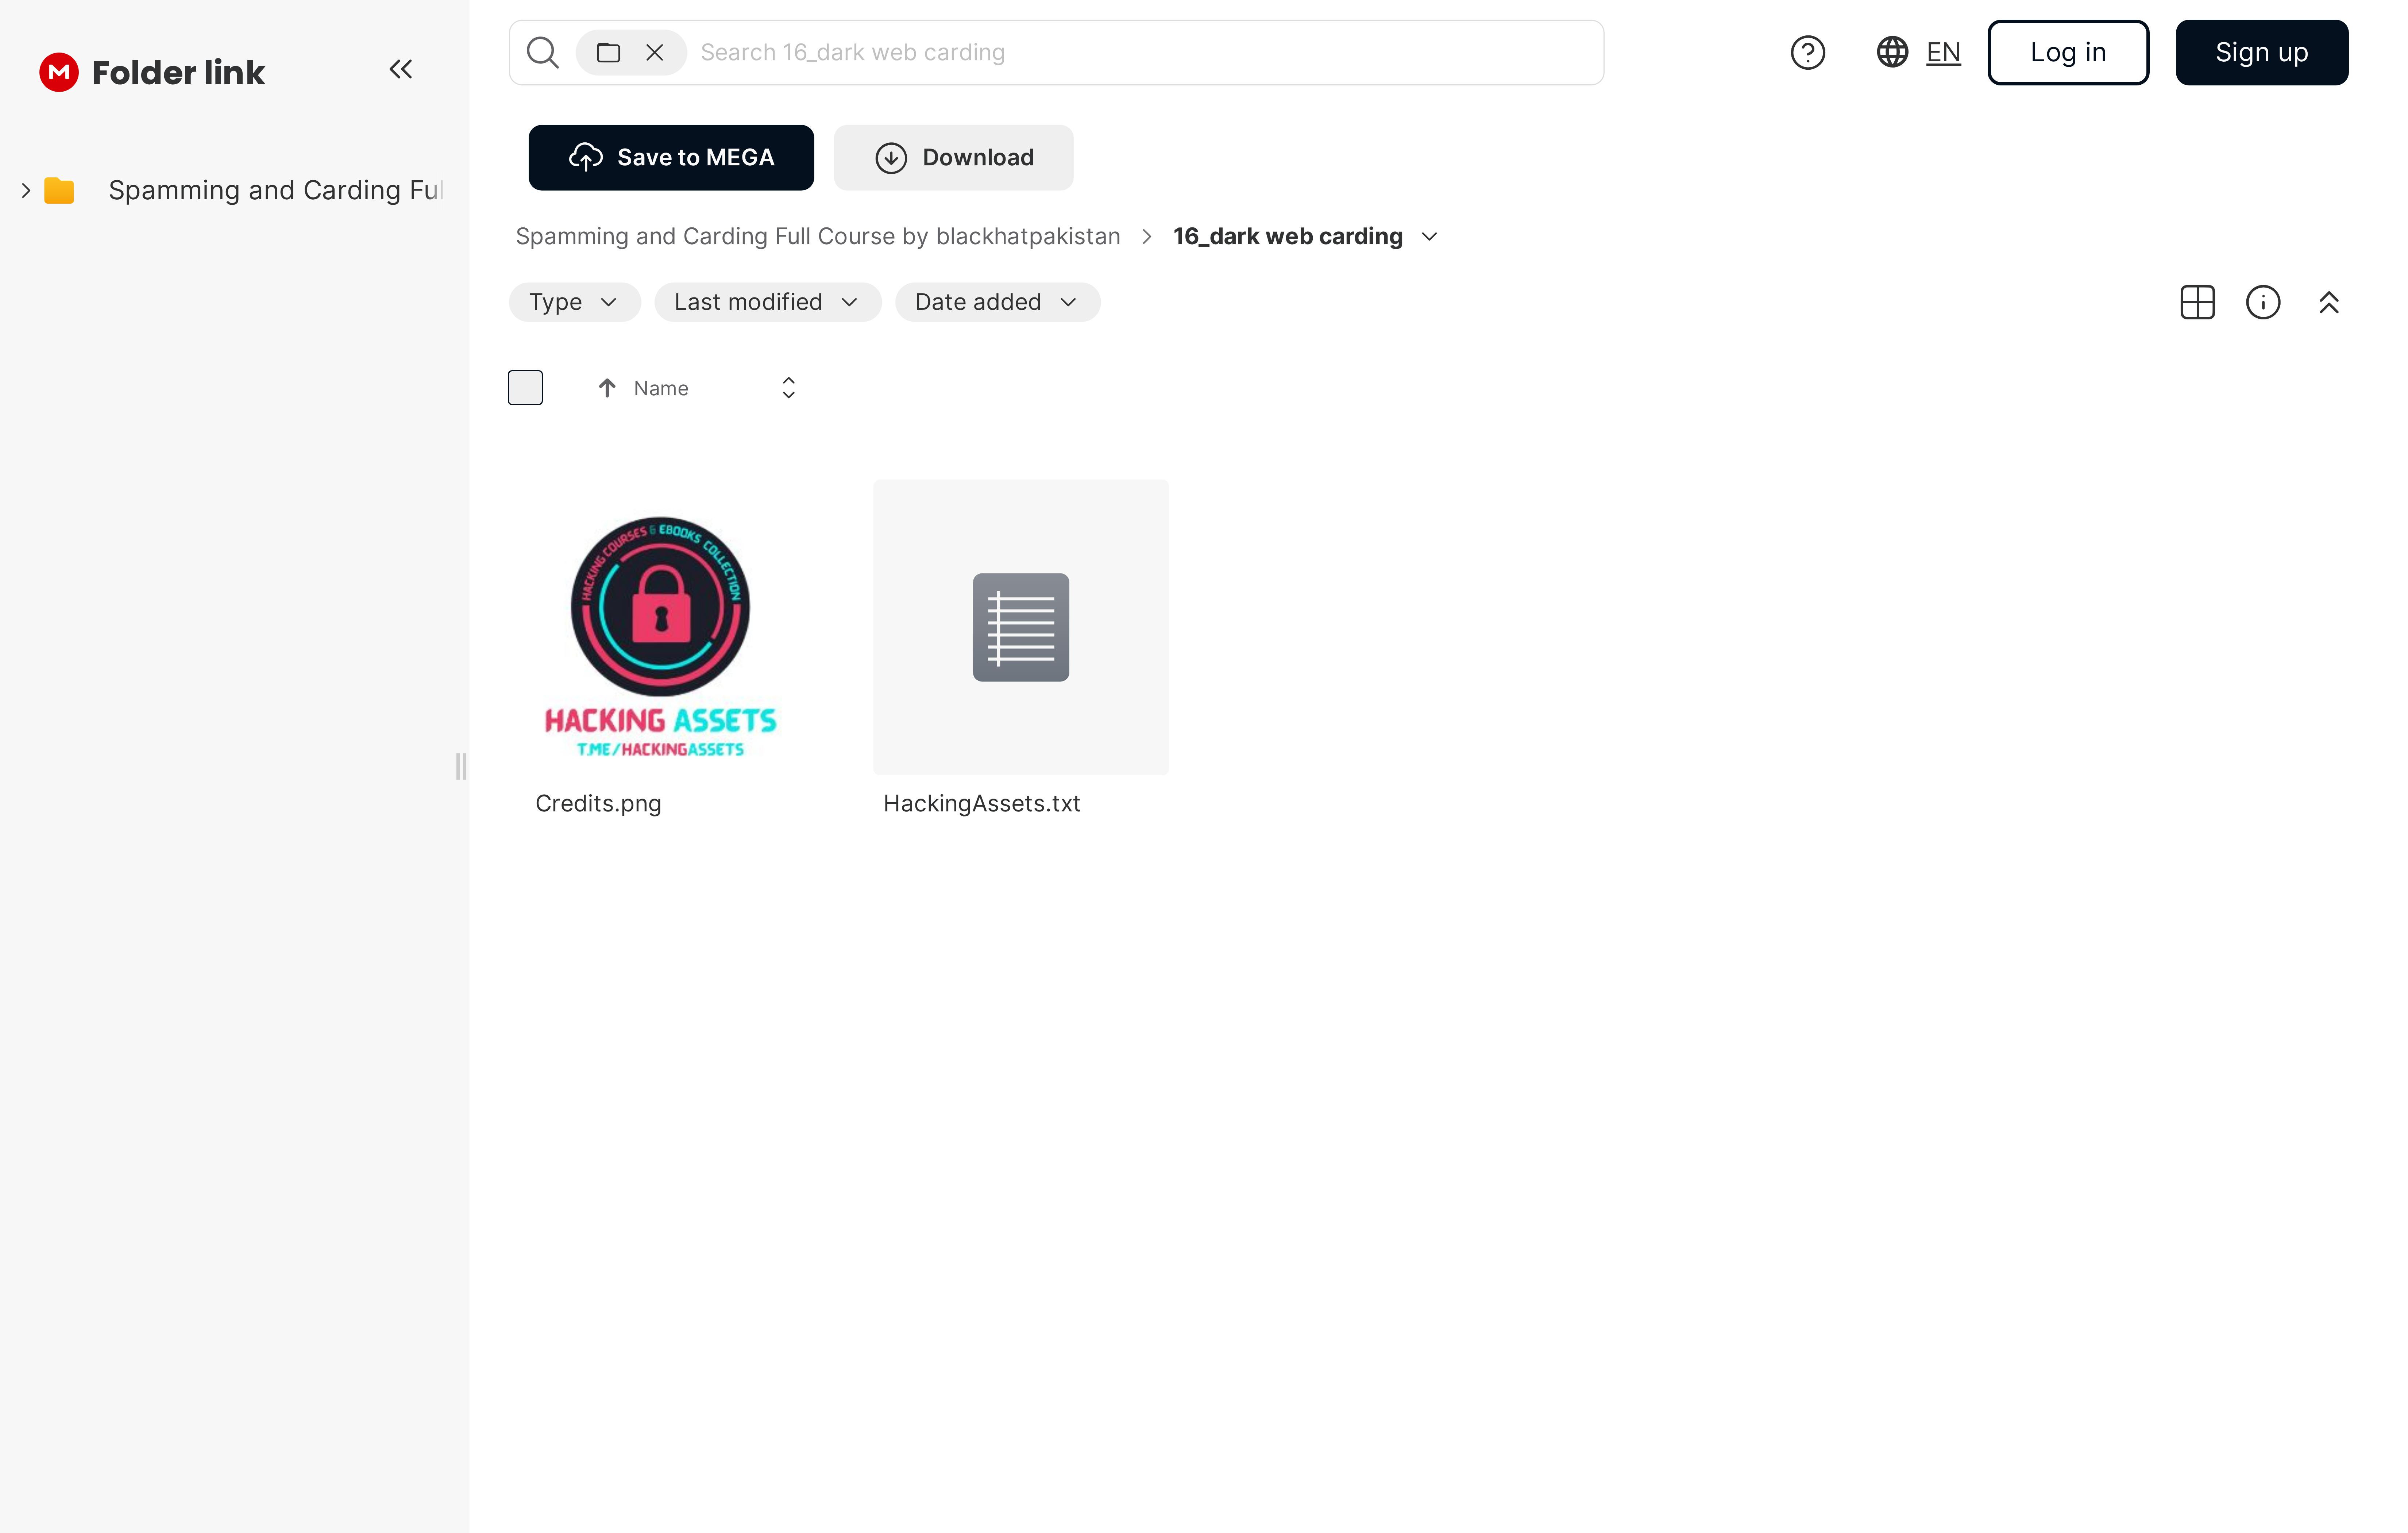Toggle the select-all checkbox

tap(525, 387)
